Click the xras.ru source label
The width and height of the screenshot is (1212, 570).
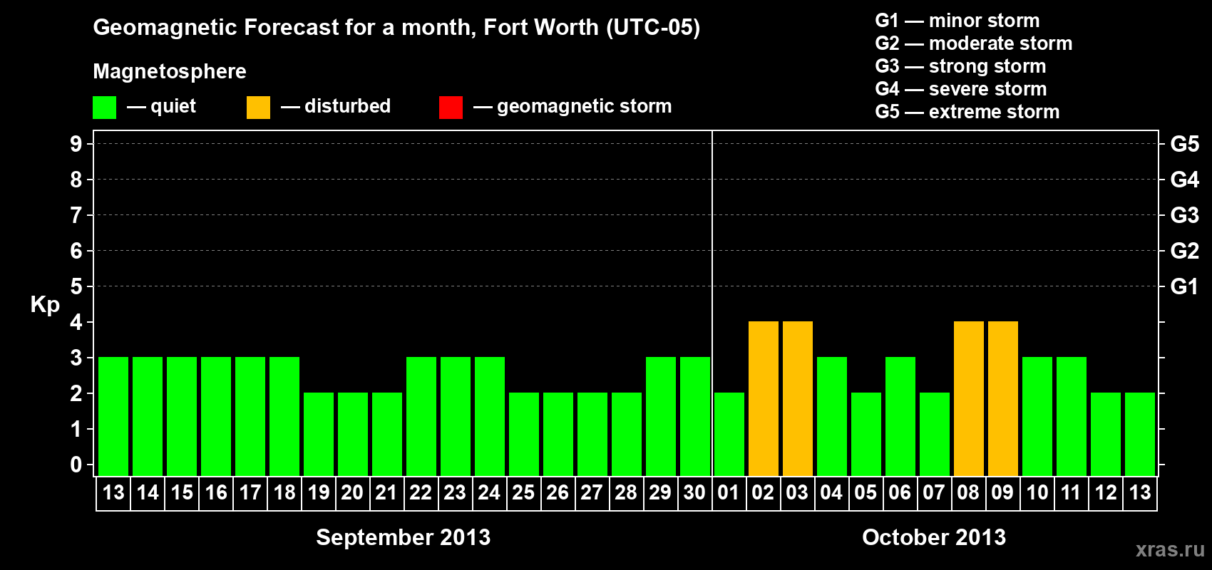[1170, 549]
